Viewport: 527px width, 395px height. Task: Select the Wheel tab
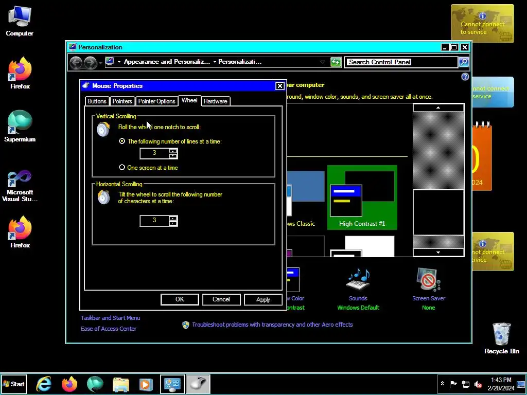tap(189, 100)
